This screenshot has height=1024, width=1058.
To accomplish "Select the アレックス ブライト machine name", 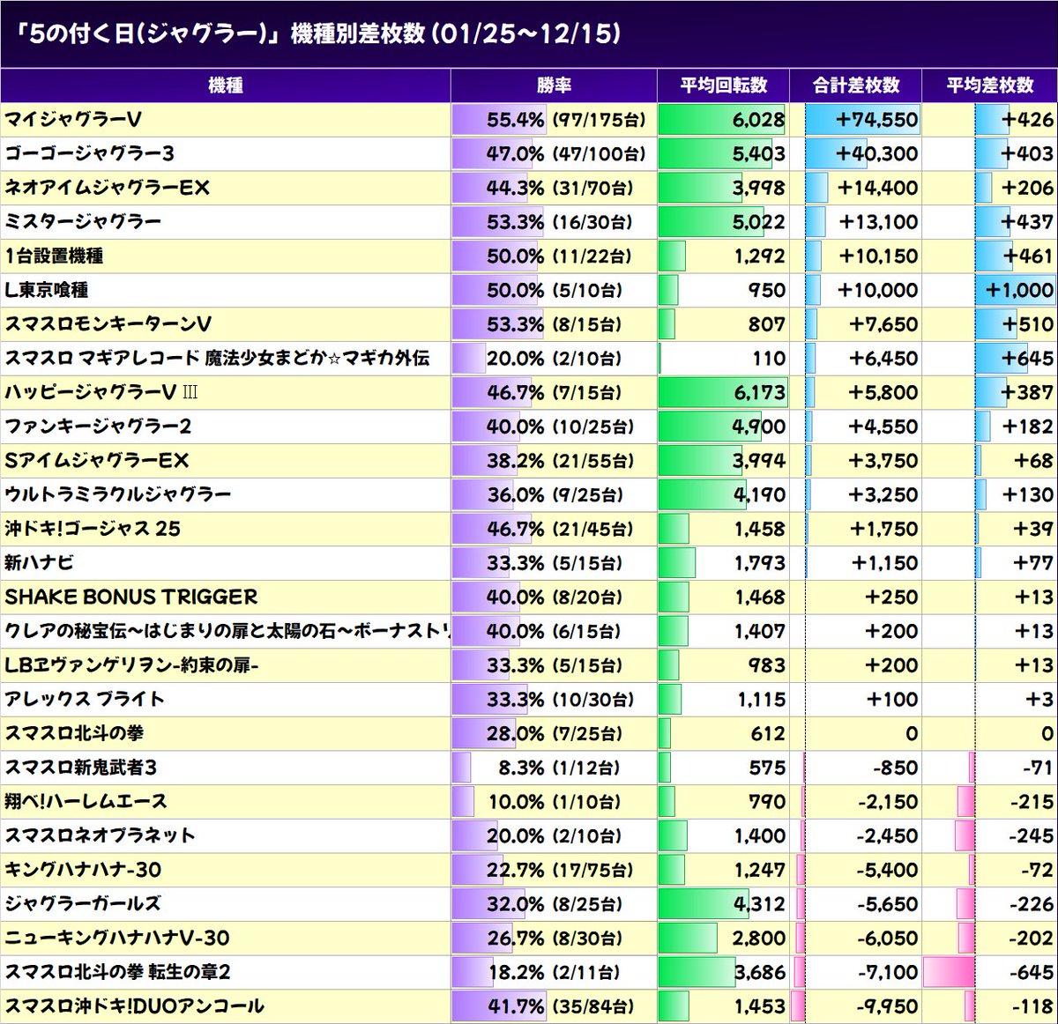I will (85, 699).
